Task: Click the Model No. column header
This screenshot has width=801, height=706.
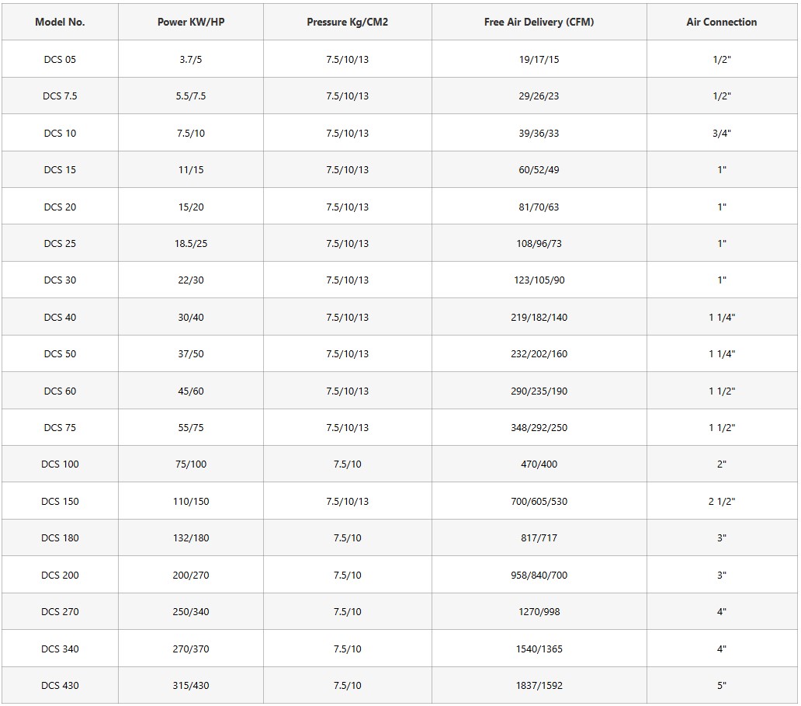Action: pos(60,22)
